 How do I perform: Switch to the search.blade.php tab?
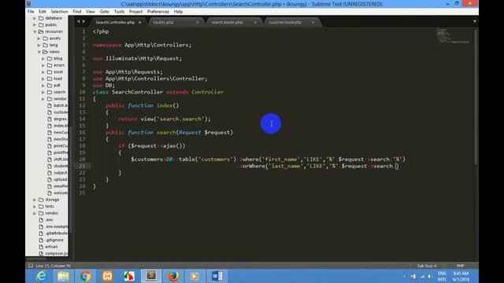click(234, 22)
